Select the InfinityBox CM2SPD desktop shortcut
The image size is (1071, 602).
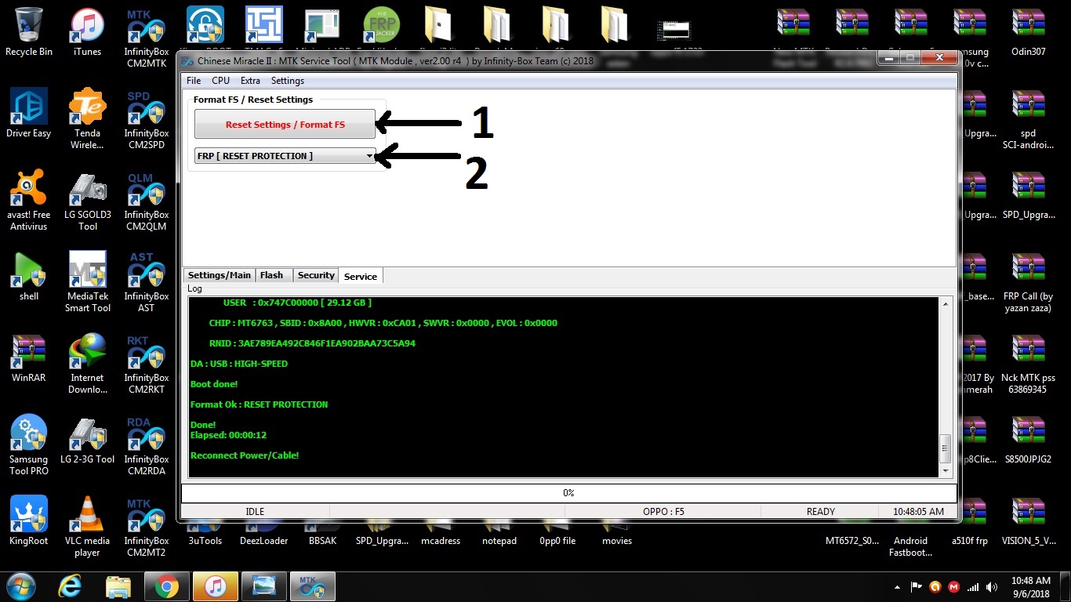146,119
